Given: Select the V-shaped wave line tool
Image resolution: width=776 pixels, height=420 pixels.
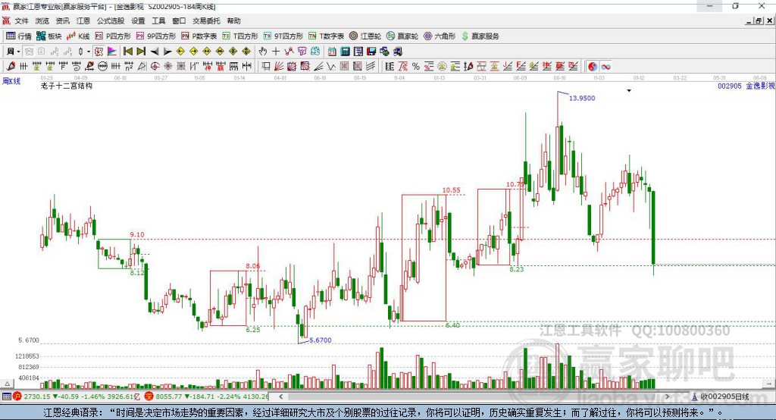Looking at the screenshot, I should (x=331, y=67).
